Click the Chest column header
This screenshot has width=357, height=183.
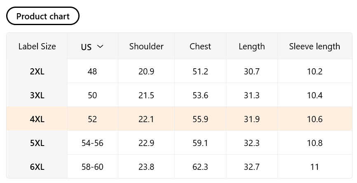pos(200,46)
